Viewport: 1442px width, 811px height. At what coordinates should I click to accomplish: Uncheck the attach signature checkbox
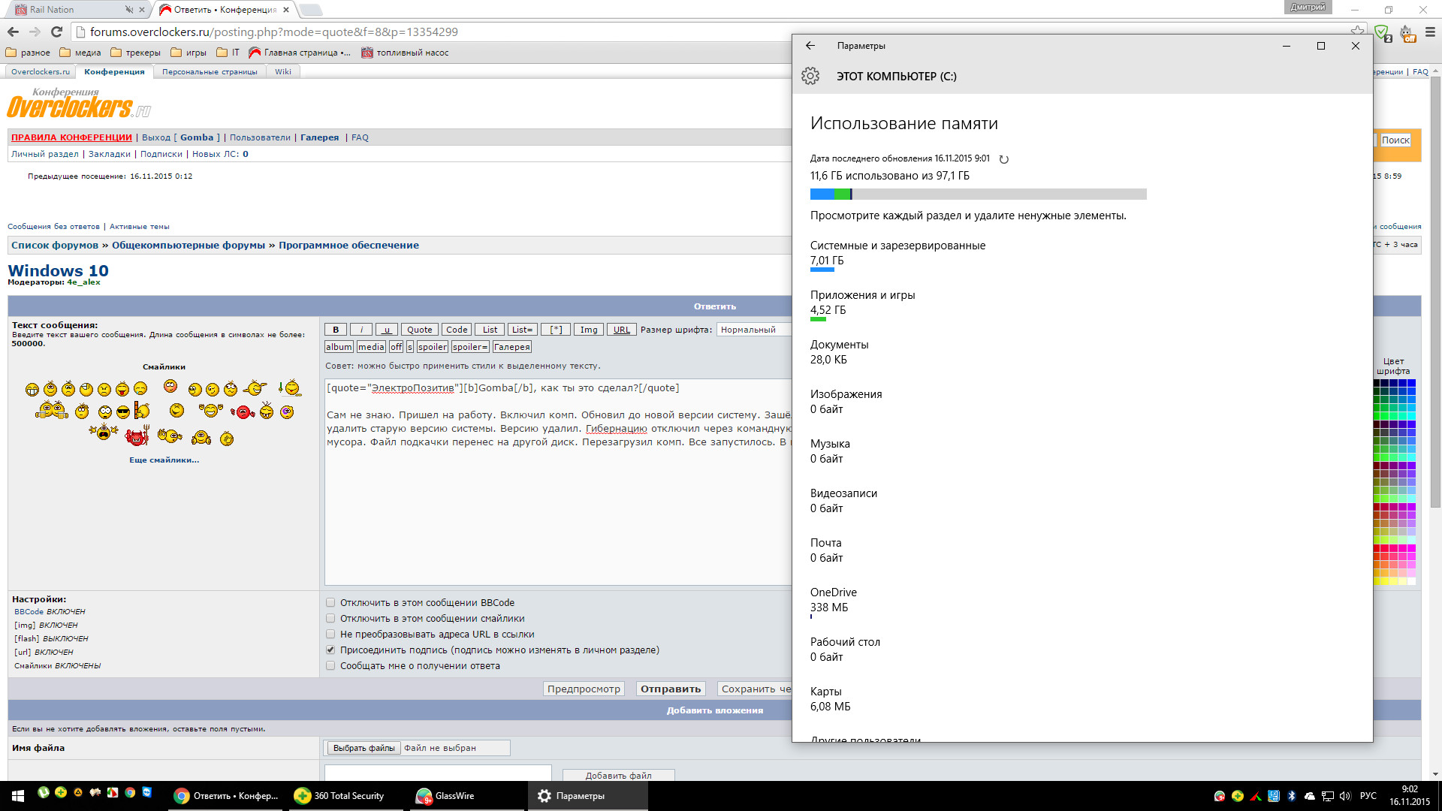pos(330,650)
